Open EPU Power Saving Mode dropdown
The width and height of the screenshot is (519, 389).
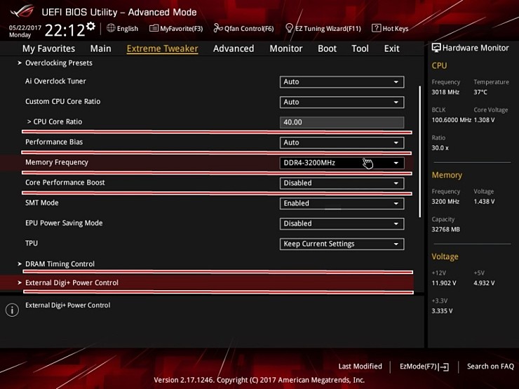coord(342,224)
